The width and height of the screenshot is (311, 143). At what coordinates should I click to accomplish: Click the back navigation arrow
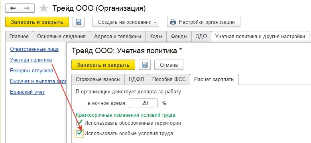pos(12,8)
